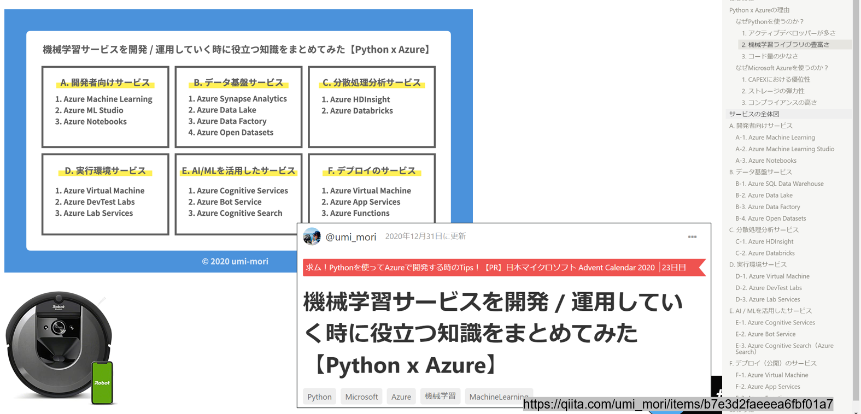
Task: Go to 'E. AI / MLを活用したサービス' entry
Action: coord(771,311)
